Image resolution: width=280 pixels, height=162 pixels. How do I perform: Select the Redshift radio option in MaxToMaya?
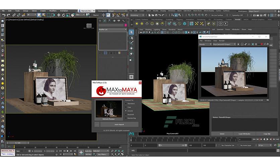point(126,114)
